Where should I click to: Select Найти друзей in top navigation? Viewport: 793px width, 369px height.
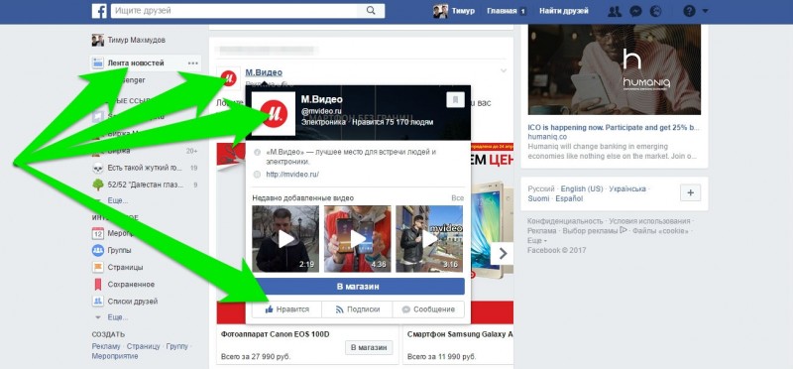pos(564,11)
